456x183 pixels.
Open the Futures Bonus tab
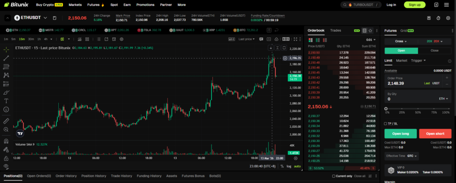(x=193, y=176)
